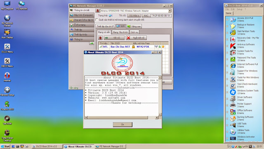Click Office Software icon
264x149 pixels.
[x=233, y=112]
